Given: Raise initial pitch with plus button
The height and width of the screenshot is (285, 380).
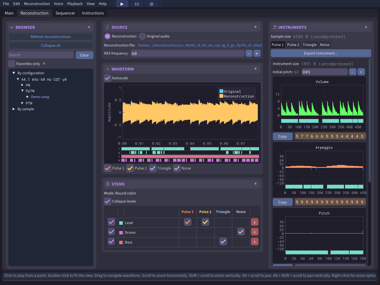Looking at the screenshot, I should click(361, 72).
